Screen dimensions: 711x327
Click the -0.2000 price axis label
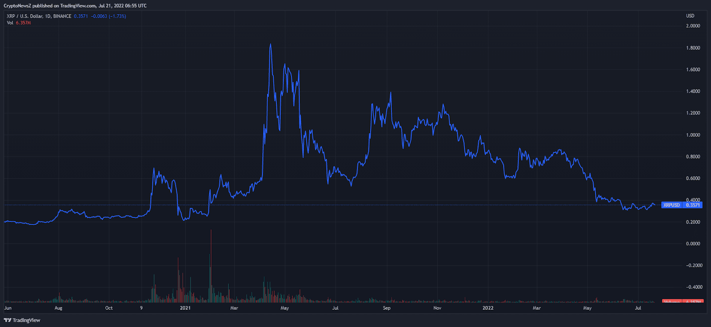[693, 265]
